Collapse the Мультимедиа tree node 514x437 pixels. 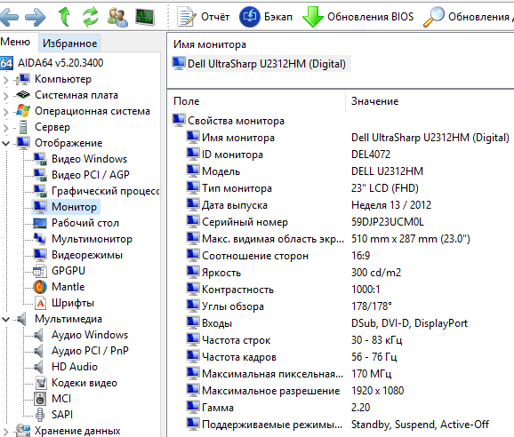click(x=5, y=319)
